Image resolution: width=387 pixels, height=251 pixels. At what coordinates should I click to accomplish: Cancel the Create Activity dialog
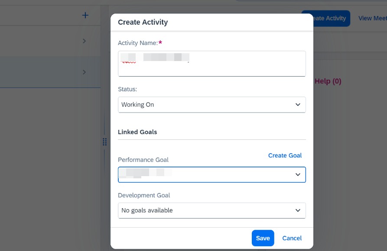tap(292, 238)
